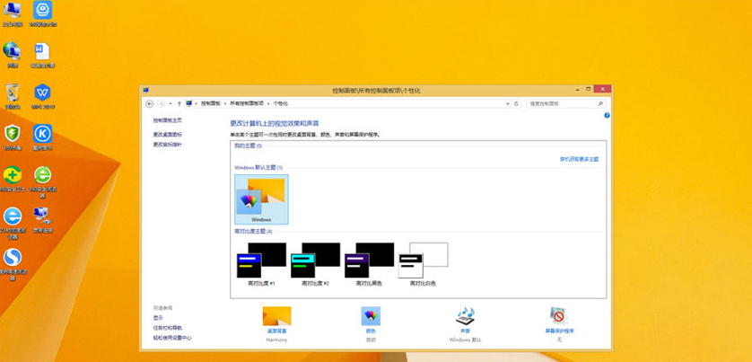The width and height of the screenshot is (752, 362).
Task: Click the Search Control Panel input field
Action: tap(561, 103)
